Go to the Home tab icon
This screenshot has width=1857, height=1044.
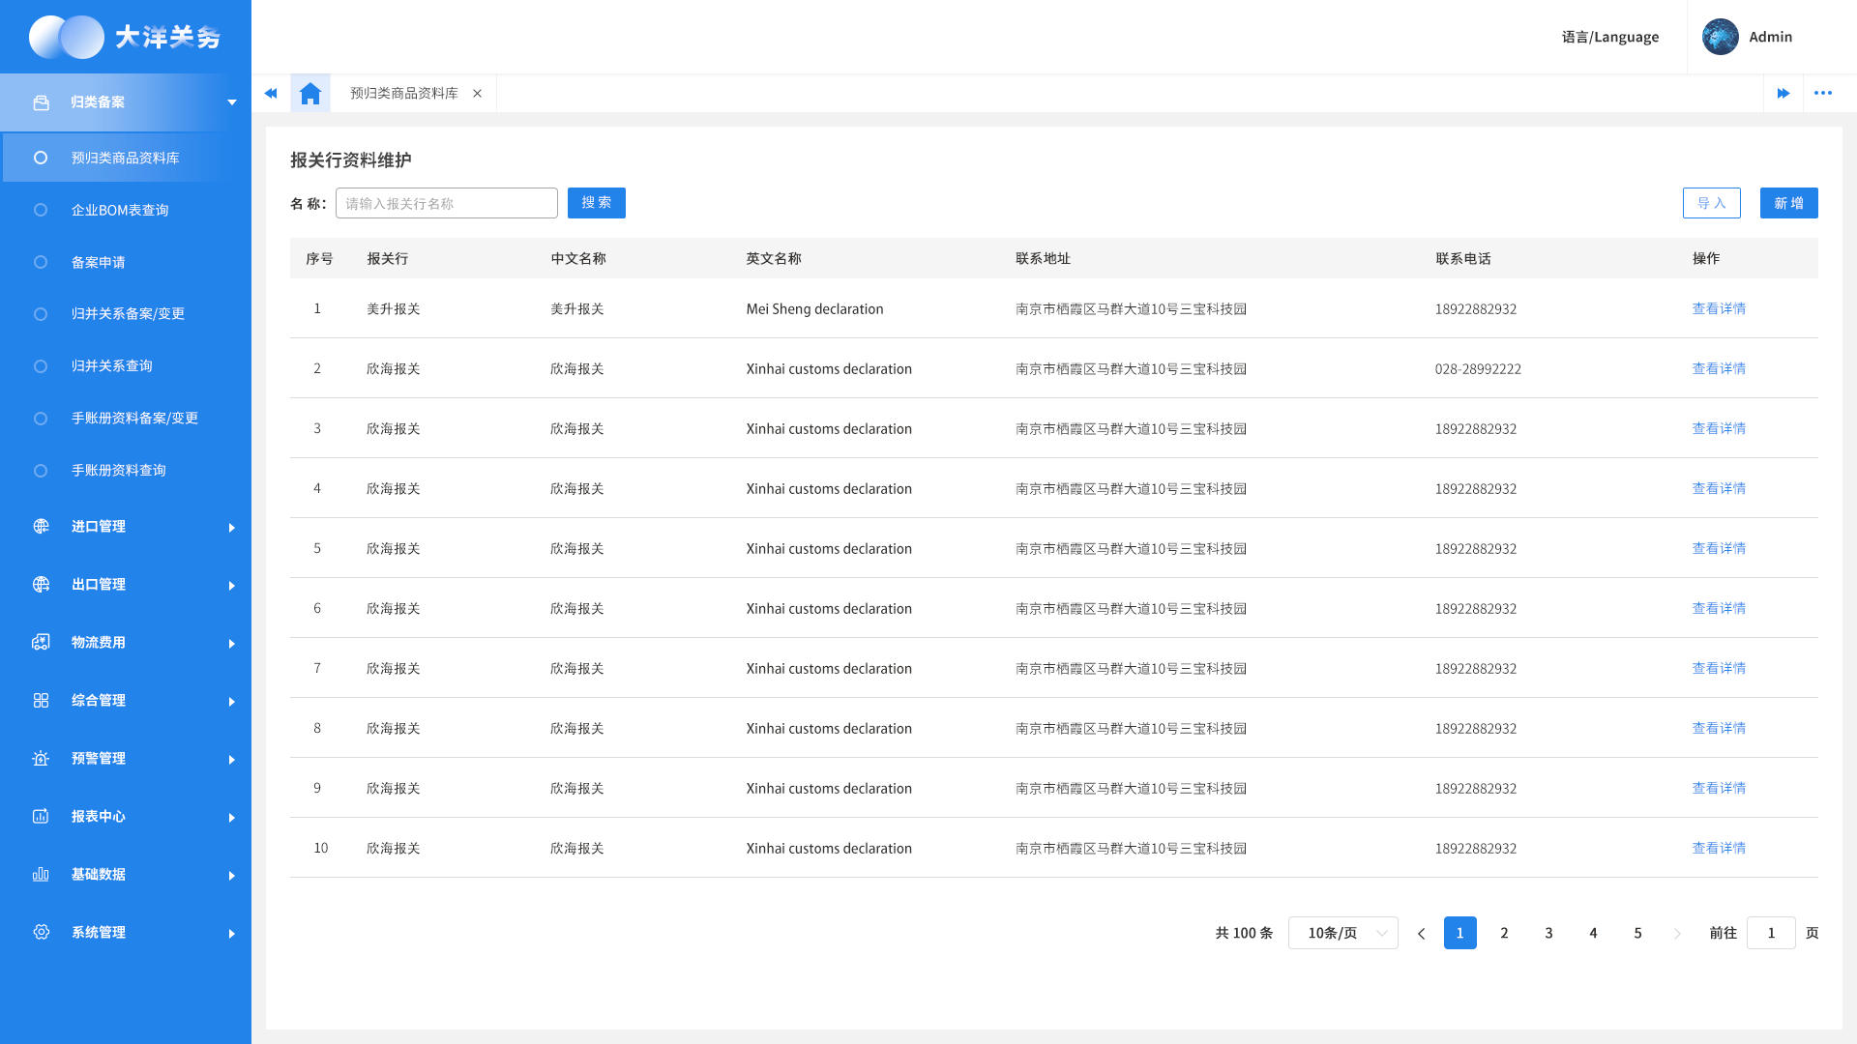click(310, 94)
